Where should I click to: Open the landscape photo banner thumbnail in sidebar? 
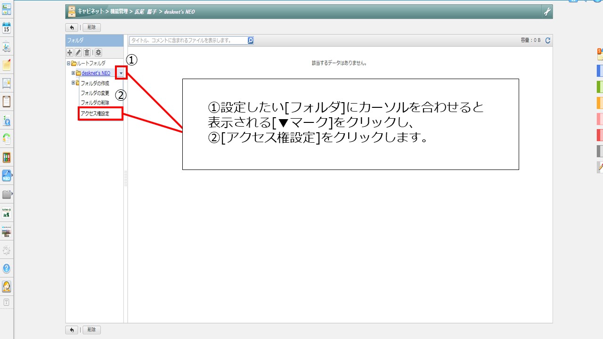(7, 231)
